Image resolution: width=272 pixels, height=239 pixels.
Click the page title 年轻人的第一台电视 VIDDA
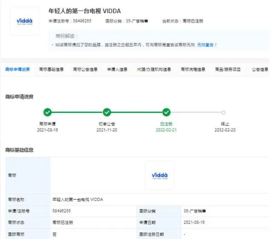coord(85,11)
